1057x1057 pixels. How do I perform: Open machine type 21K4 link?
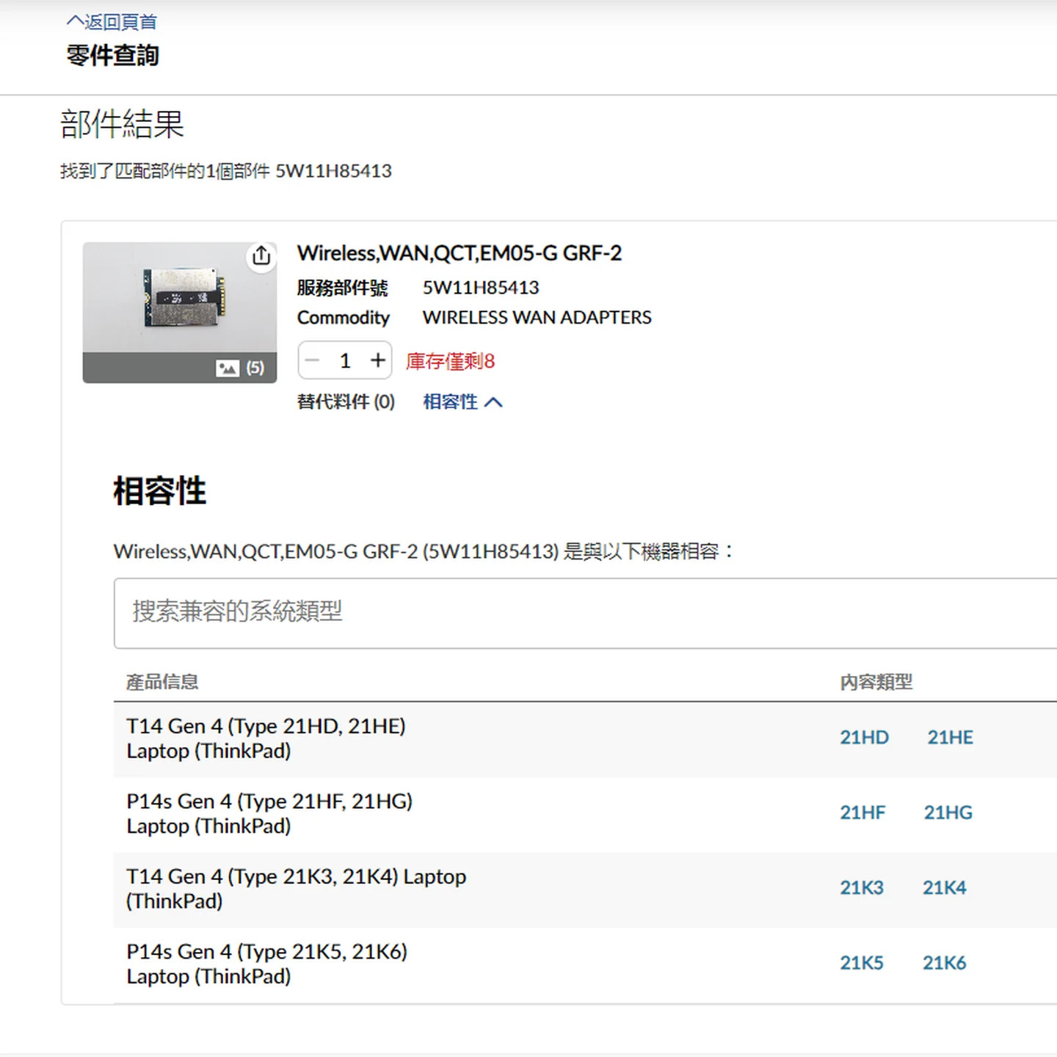pyautogui.click(x=944, y=887)
